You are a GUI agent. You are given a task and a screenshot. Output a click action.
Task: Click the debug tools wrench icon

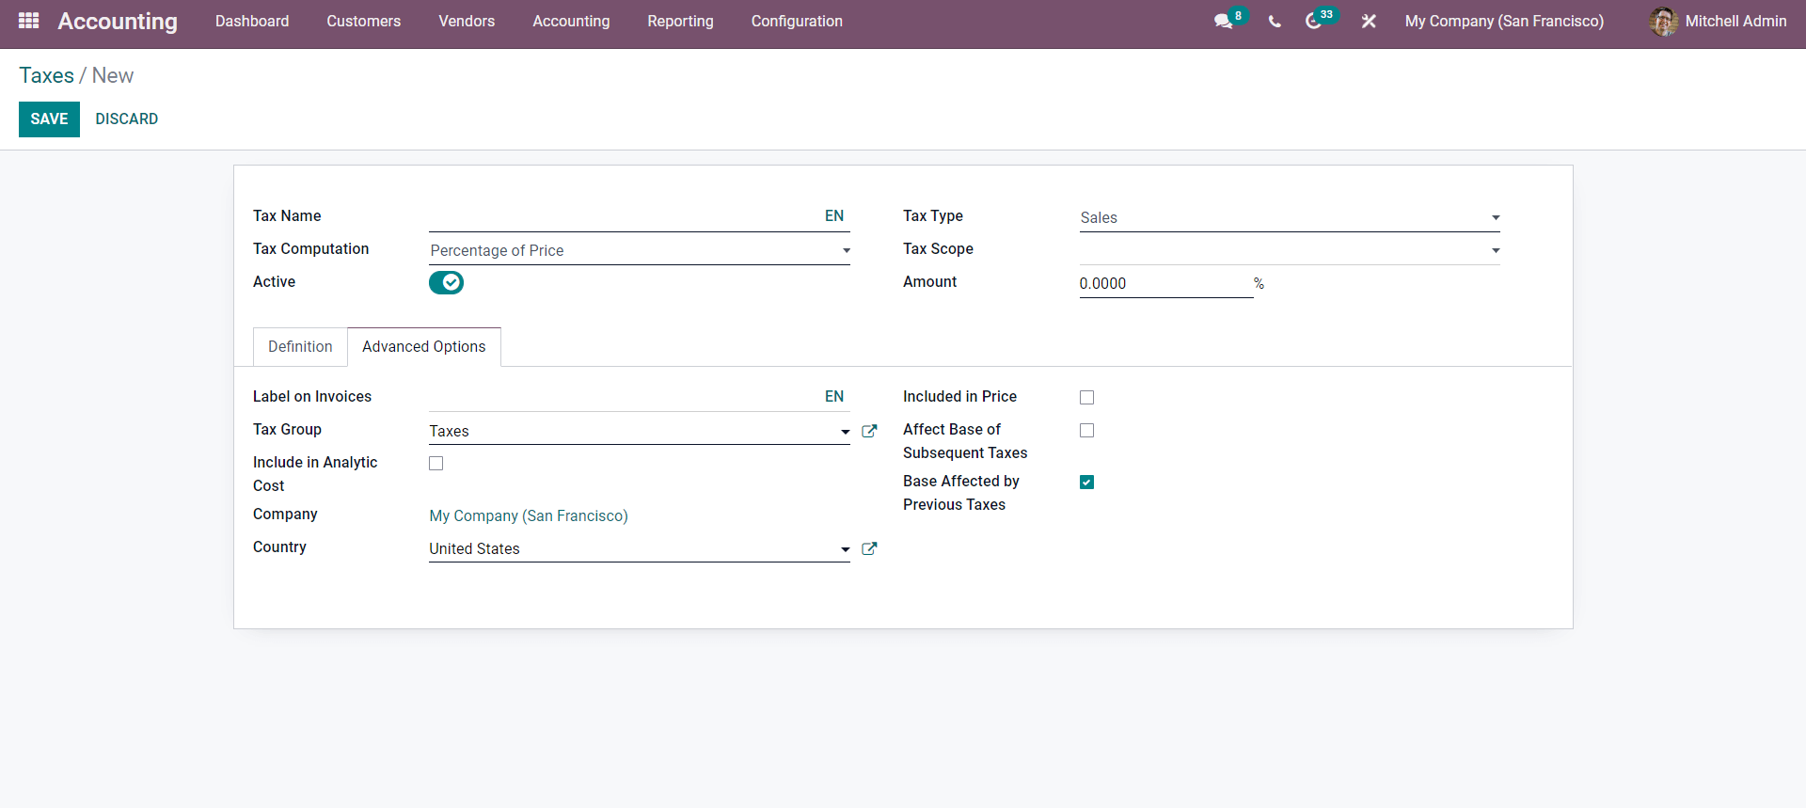1369,22
